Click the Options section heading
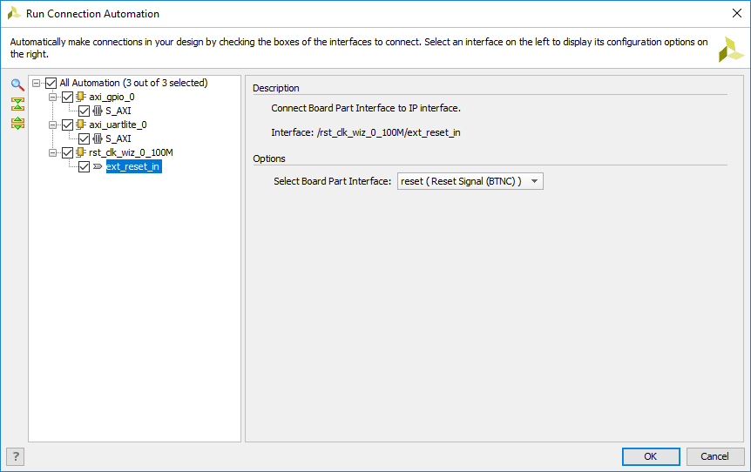 pos(269,158)
